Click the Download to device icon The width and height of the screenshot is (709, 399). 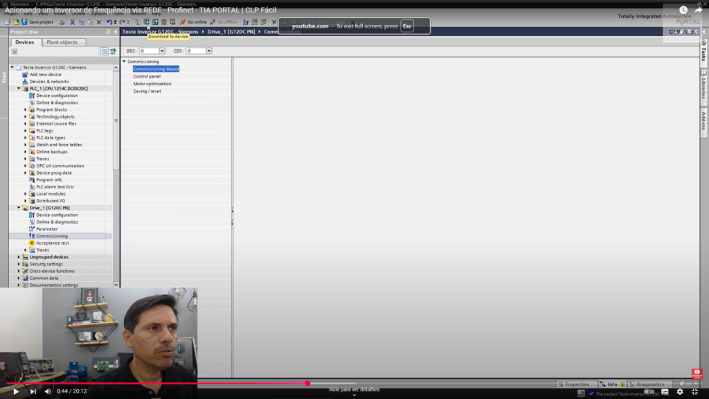147,21
